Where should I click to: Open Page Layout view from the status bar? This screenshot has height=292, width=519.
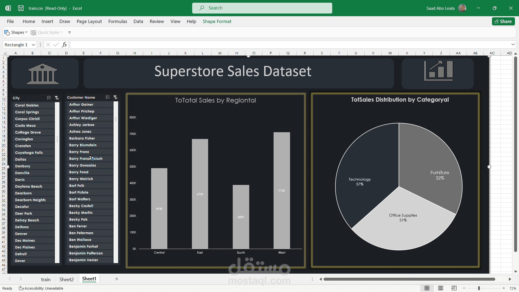click(441, 288)
